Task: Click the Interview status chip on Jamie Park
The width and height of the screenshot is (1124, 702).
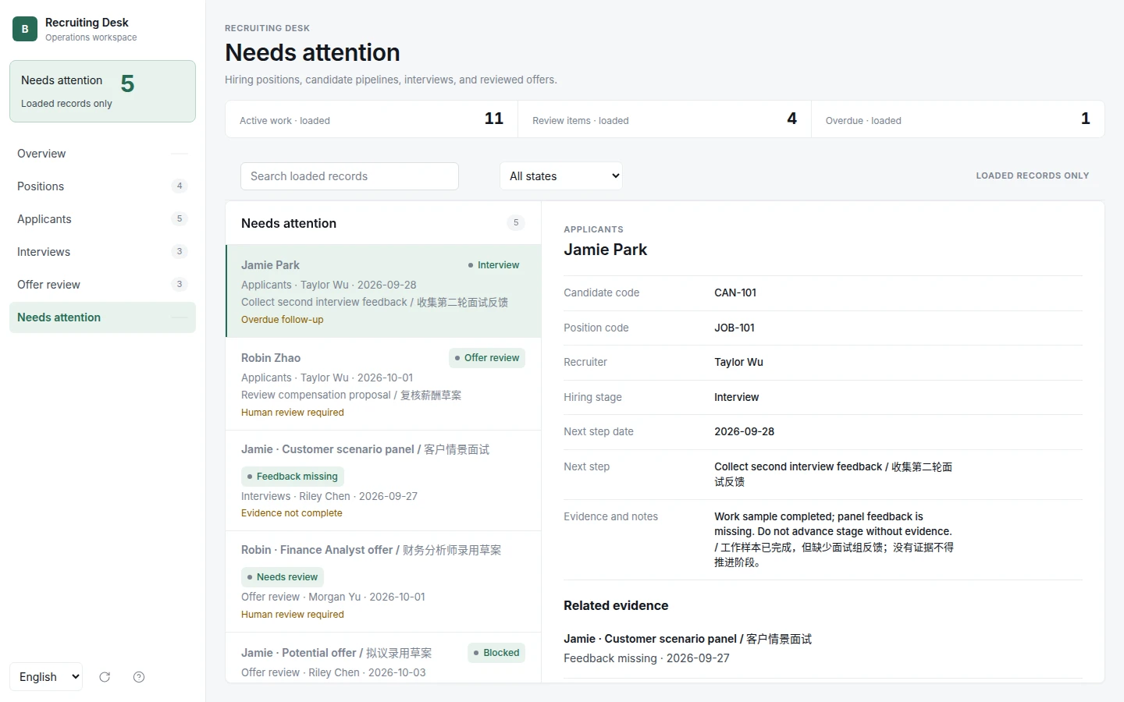Action: (493, 265)
